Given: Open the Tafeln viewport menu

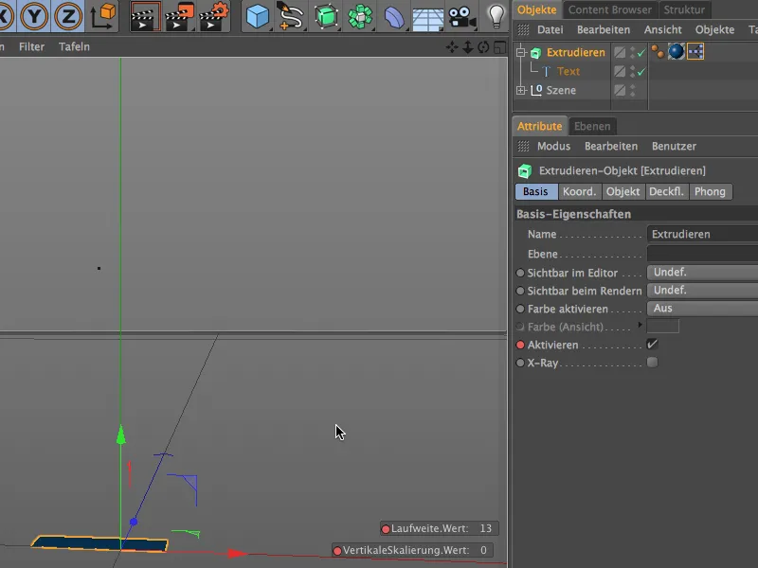Looking at the screenshot, I should coord(74,46).
